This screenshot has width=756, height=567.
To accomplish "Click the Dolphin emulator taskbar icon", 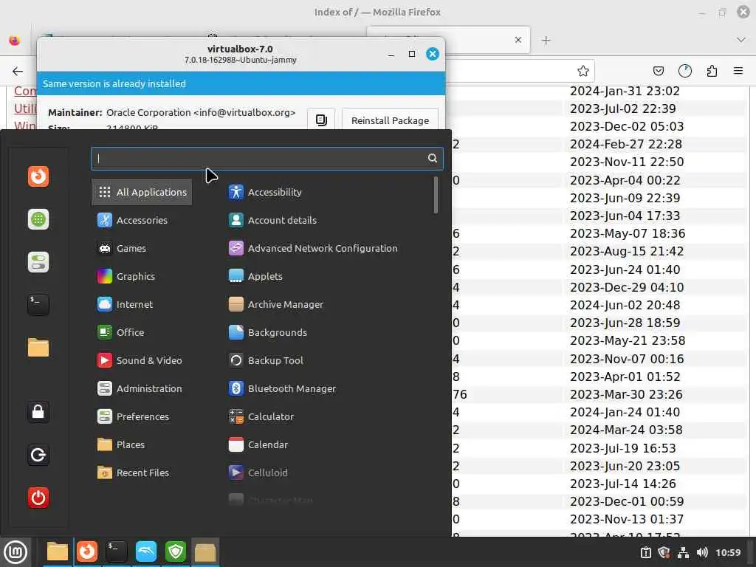I will [146, 551].
